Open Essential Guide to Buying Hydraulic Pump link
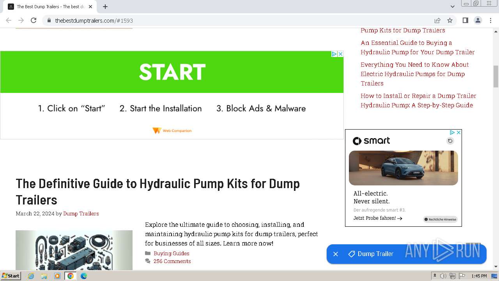Image resolution: width=499 pixels, height=281 pixels. [418, 47]
